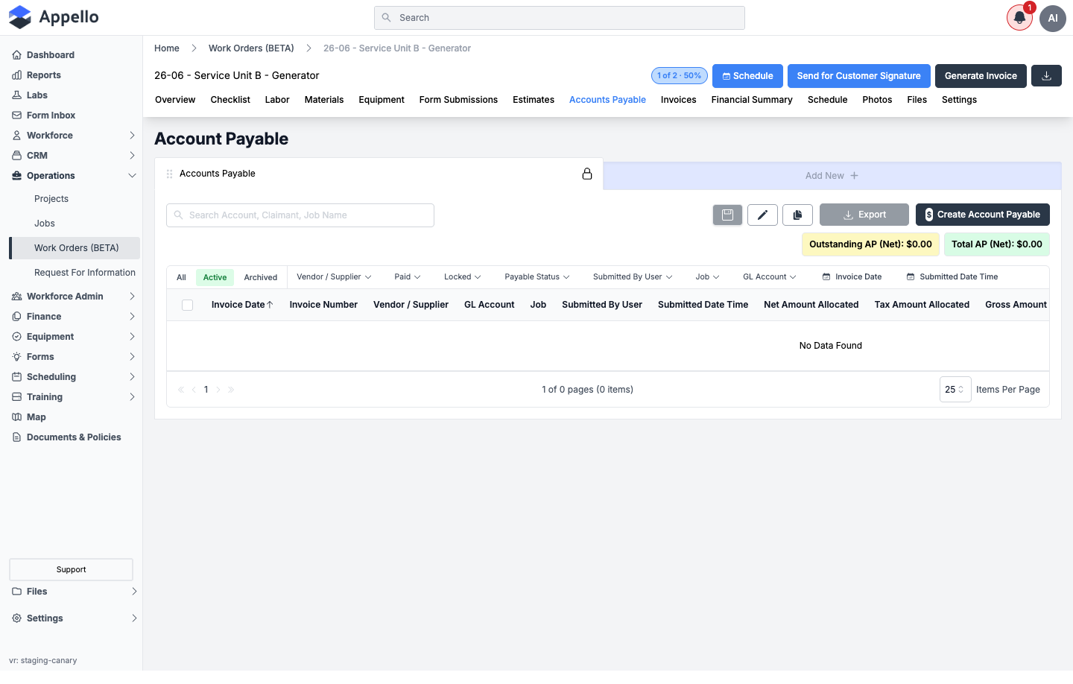Toggle the select-all checkbox in table header
The height and width of the screenshot is (684, 1073).
coord(187,305)
